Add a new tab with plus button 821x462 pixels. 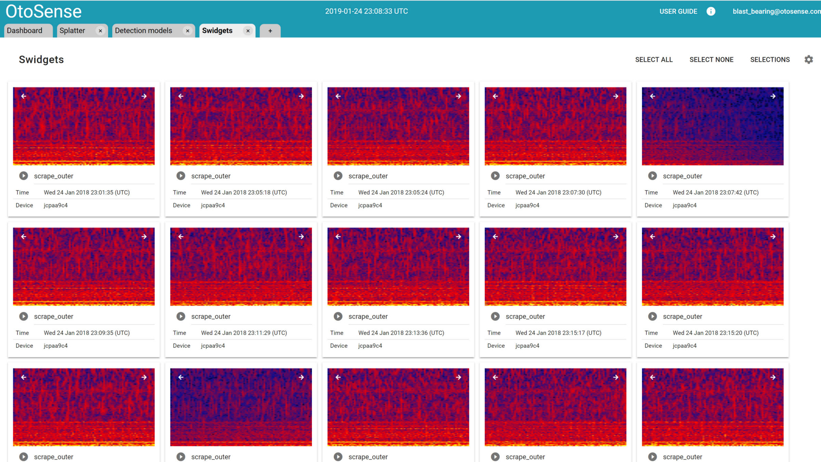[x=270, y=31]
